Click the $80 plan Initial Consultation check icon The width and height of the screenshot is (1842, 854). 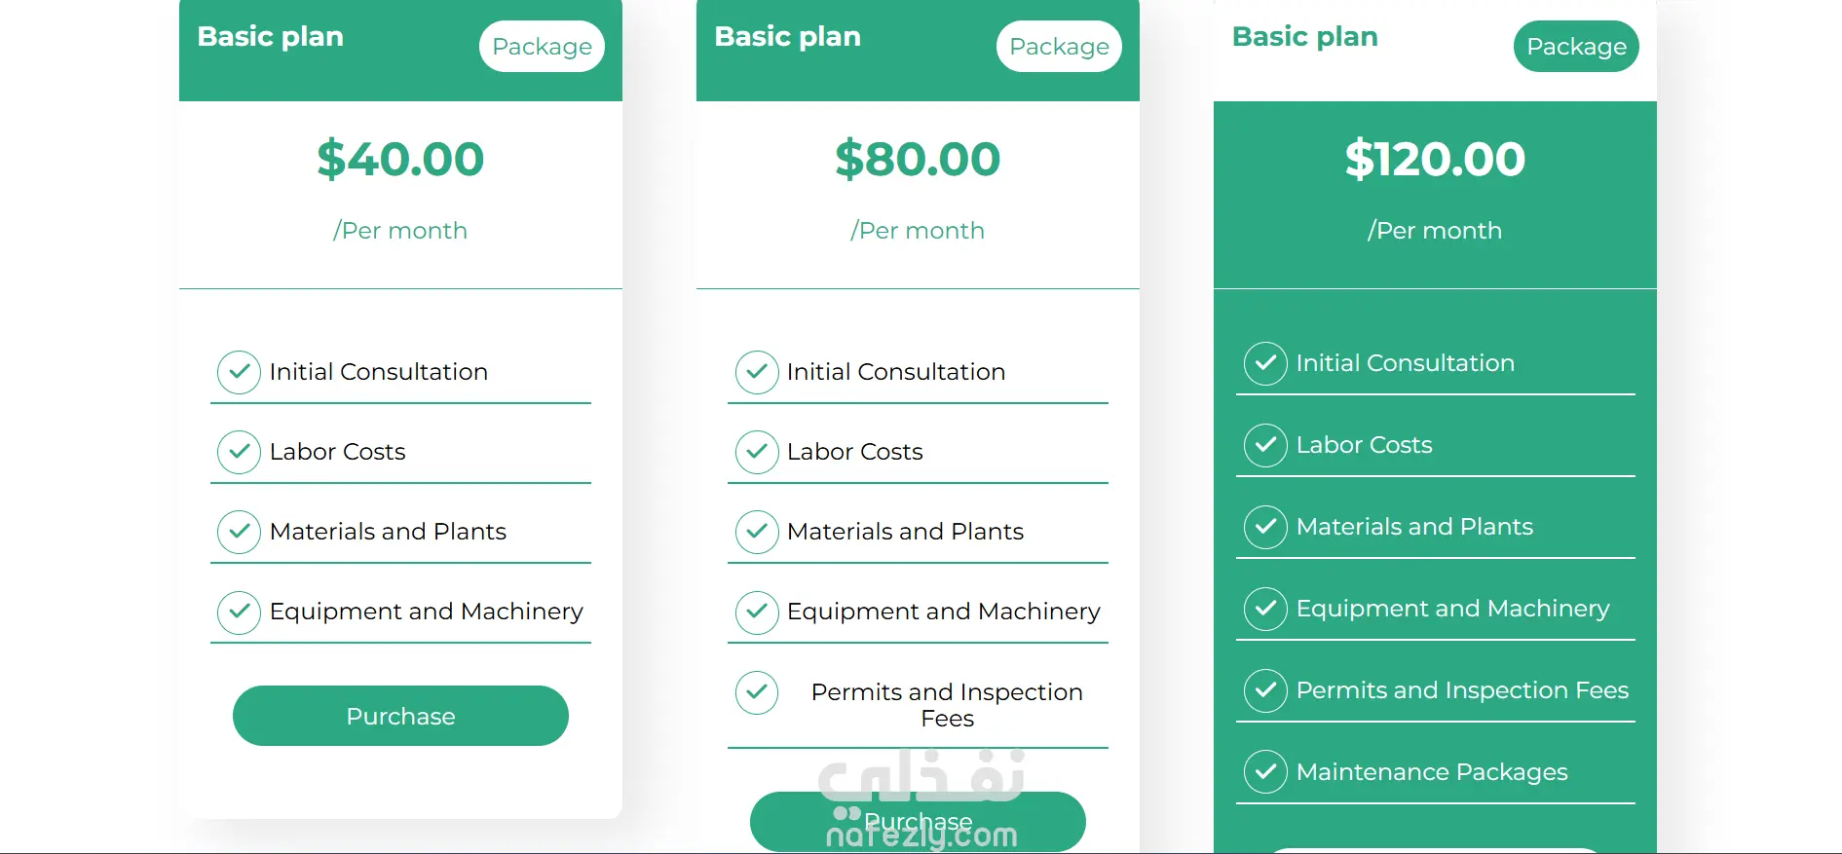756,372
